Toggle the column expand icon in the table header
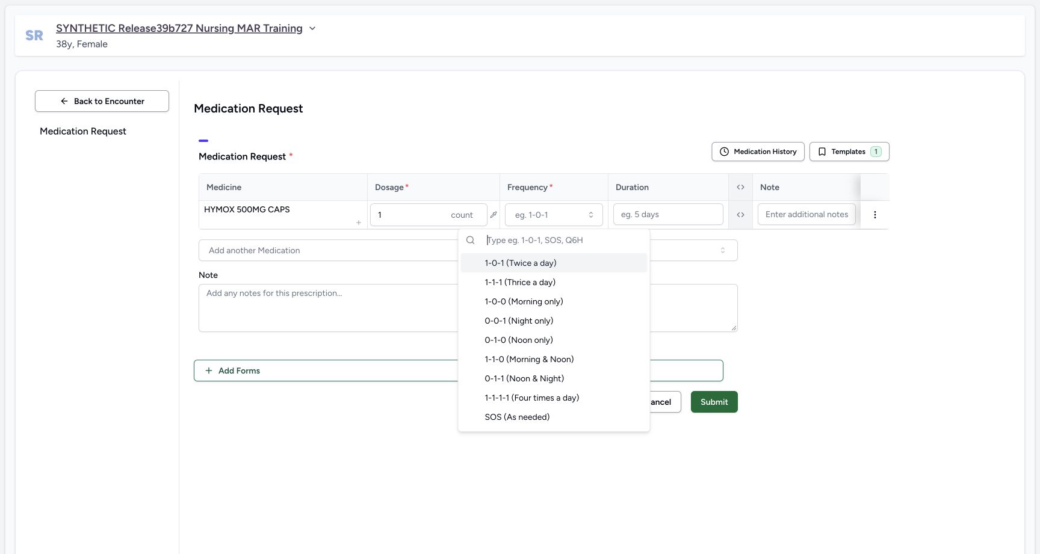1040x554 pixels. pyautogui.click(x=740, y=187)
